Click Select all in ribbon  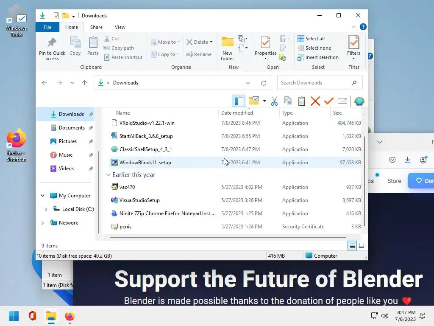point(311,39)
